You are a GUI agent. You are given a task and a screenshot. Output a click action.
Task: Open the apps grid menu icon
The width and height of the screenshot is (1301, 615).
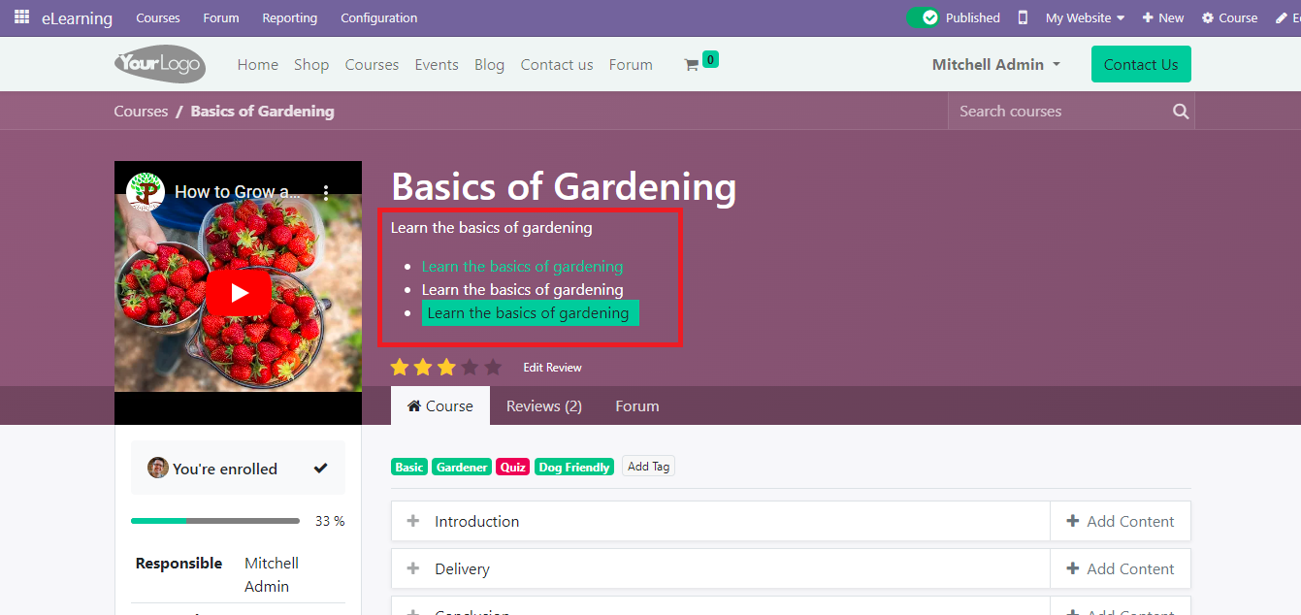pos(21,17)
